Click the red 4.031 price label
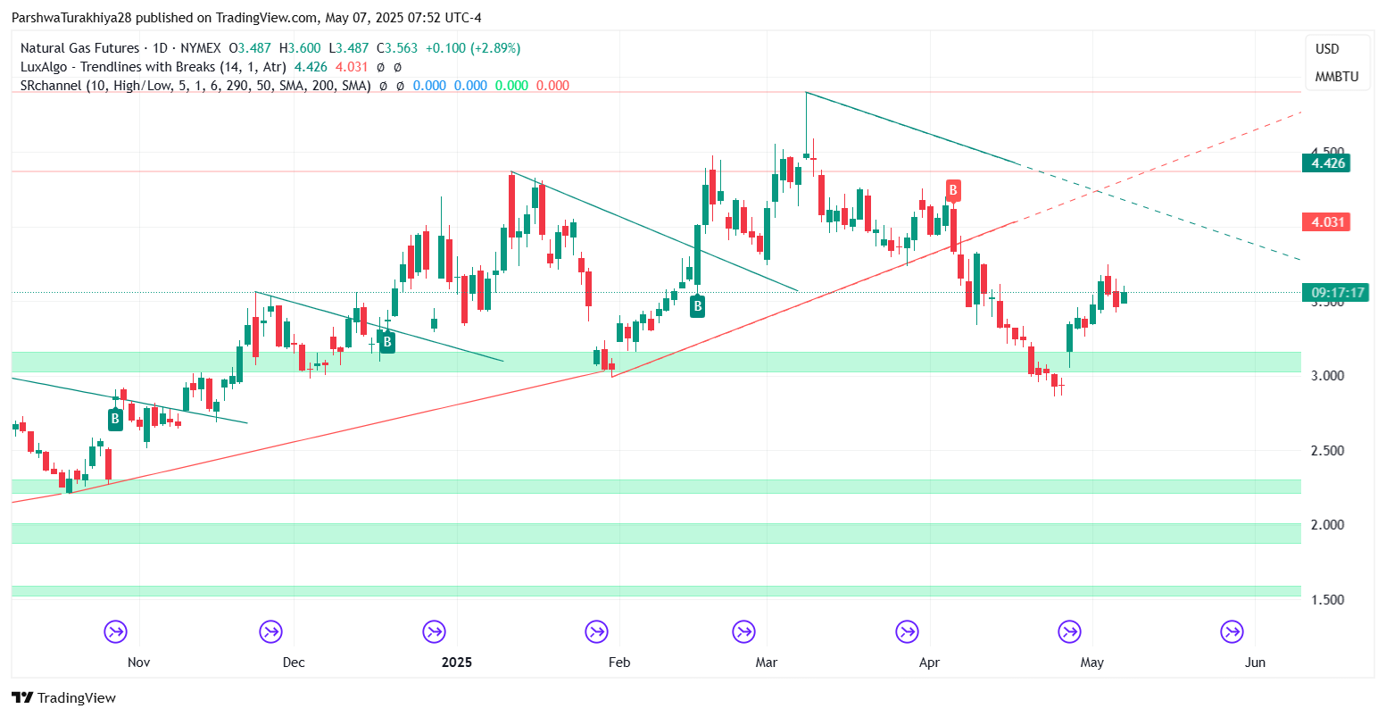The height and width of the screenshot is (717, 1386). tap(1324, 221)
